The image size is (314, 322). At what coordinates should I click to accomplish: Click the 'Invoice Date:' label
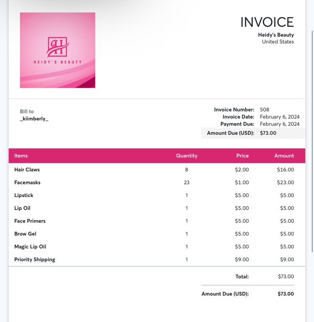coord(238,117)
